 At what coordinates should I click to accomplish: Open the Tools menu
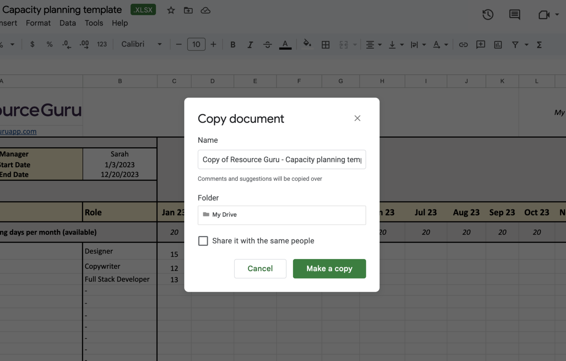[x=94, y=23]
